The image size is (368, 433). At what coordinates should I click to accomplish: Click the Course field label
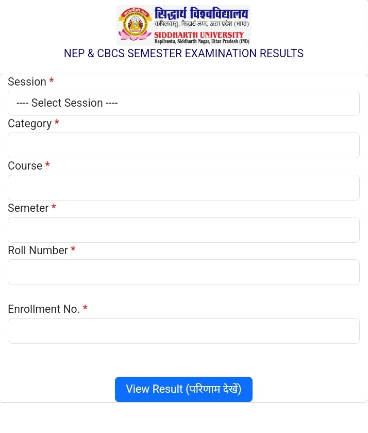[x=25, y=166]
